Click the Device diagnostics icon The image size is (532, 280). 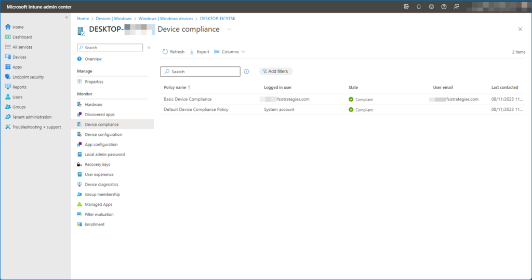[x=79, y=185]
